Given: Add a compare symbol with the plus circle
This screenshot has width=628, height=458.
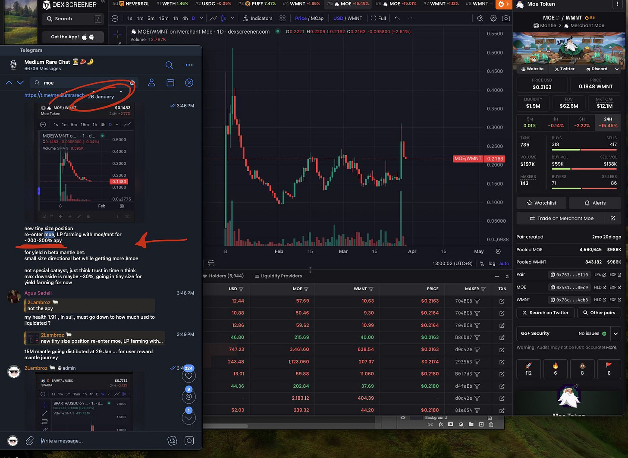Looking at the screenshot, I should [115, 18].
